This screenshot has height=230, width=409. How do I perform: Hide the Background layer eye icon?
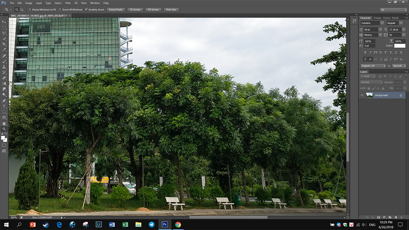click(362, 95)
